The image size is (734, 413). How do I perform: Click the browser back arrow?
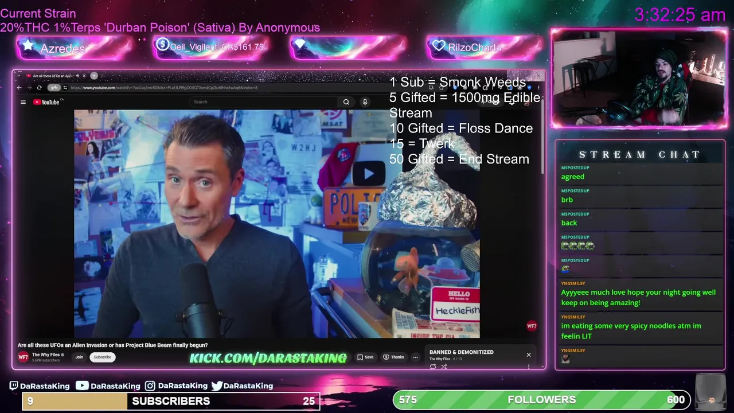coord(19,88)
